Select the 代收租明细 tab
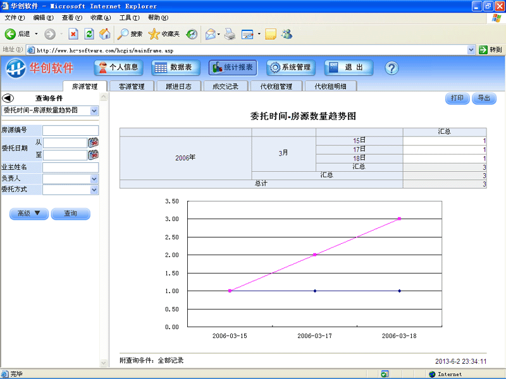The height and width of the screenshot is (379, 506). [x=331, y=87]
